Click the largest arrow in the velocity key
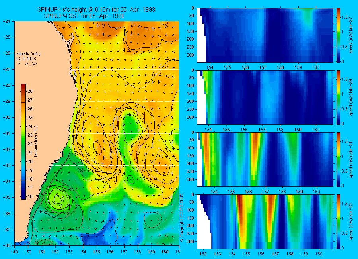This screenshot has height=259, width=358. tap(34, 63)
